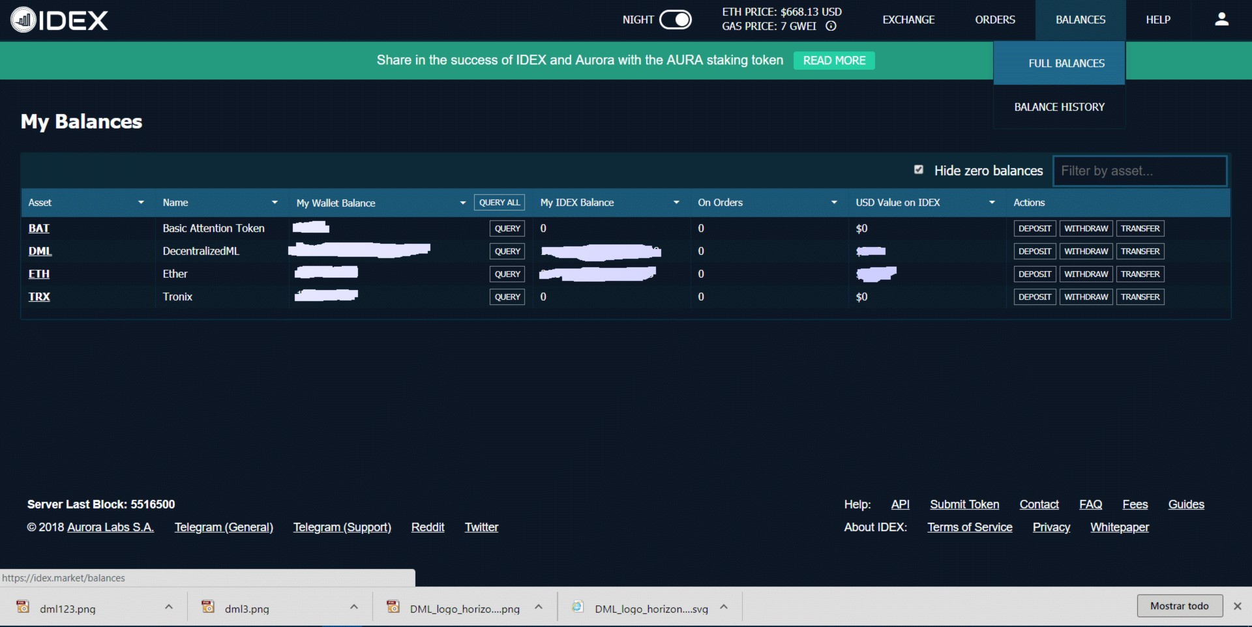Expand DML_logo_horizon....svg download chevron

coord(724,607)
